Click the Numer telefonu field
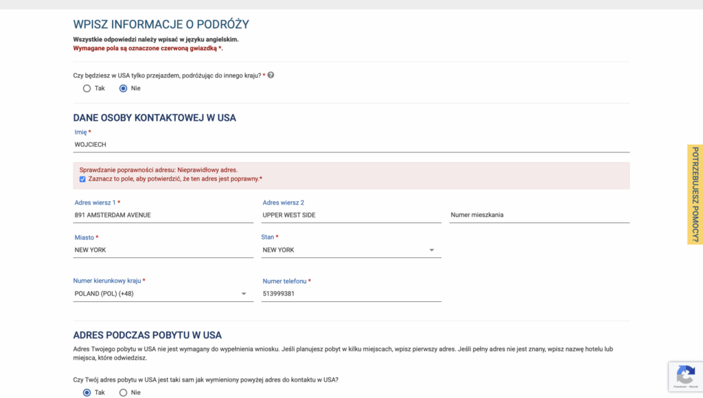This screenshot has width=703, height=398. point(351,294)
